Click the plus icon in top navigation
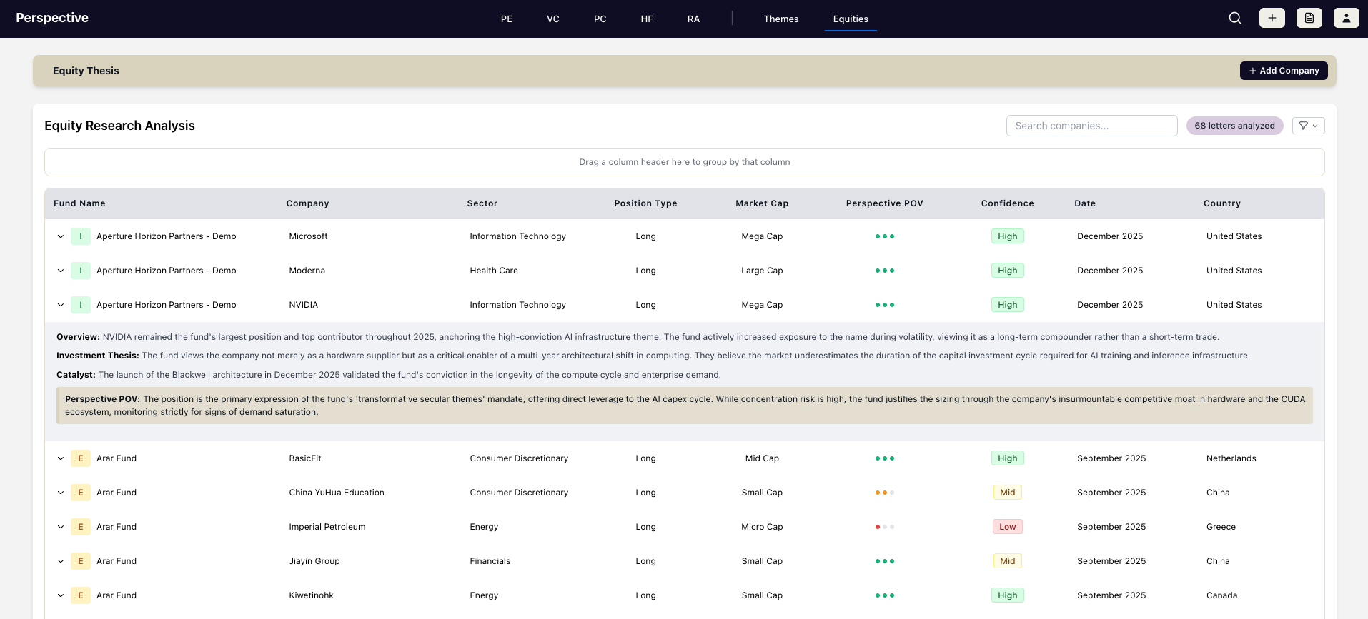 click(1272, 19)
